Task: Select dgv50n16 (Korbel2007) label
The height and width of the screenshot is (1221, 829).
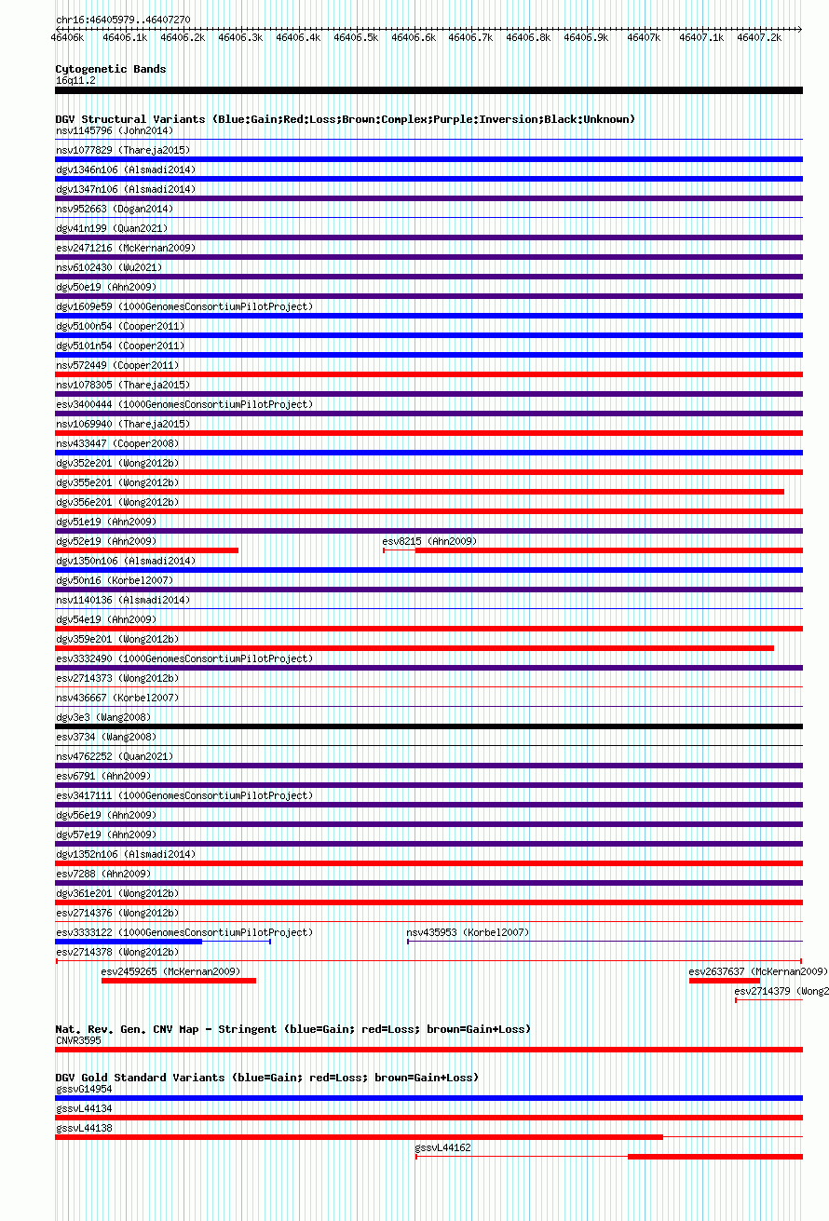Action: [x=115, y=580]
